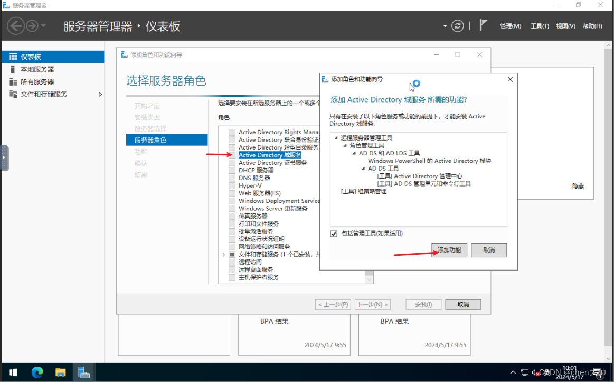Click main window scrollbar down arrow
The width and height of the screenshot is (614, 382).
[x=609, y=359]
